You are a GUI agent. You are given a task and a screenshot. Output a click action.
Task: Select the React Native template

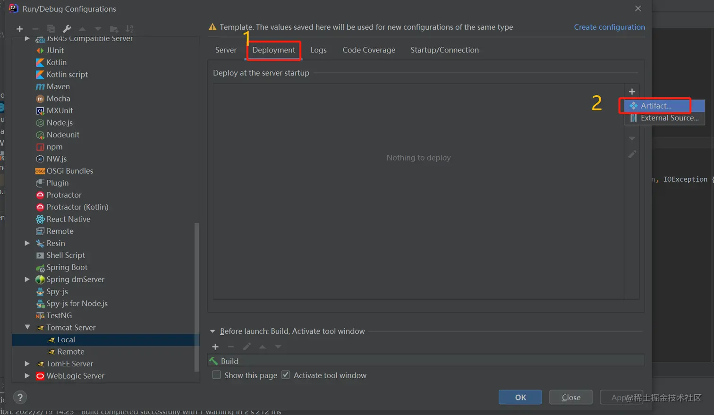point(68,219)
